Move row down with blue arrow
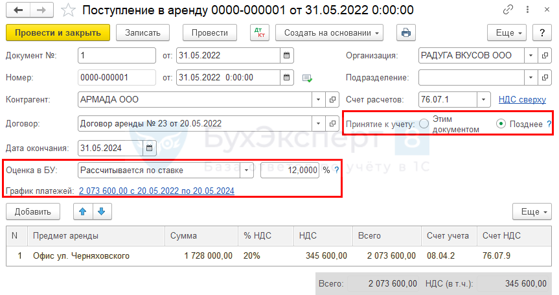Screen dimensions: 559x295 pyautogui.click(x=101, y=211)
